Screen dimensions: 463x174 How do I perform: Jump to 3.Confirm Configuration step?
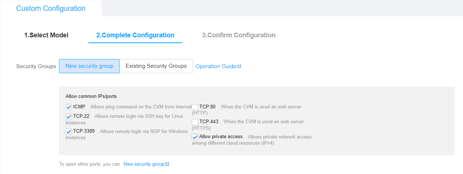[239, 35]
